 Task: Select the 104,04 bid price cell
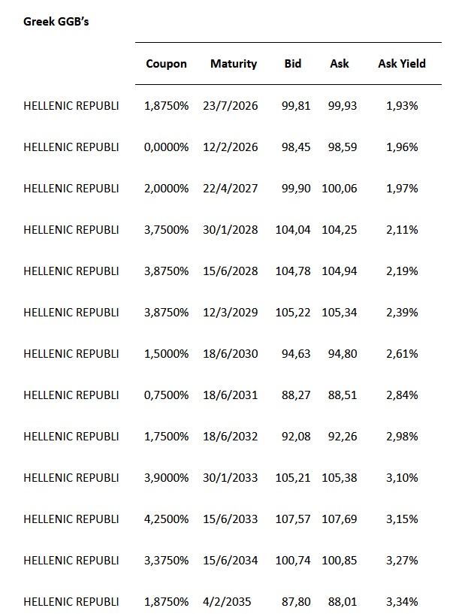(x=293, y=230)
